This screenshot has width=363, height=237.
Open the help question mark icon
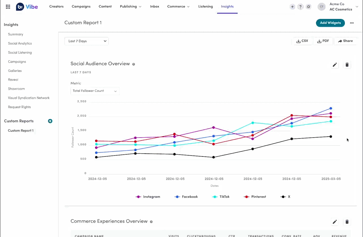tap(300, 7)
